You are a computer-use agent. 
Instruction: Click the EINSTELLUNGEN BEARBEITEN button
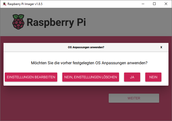tap(31, 77)
